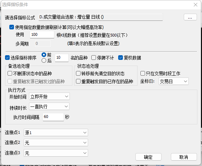Expand the 连接点2 dropdown
This screenshot has height=166, width=202.
(x=56, y=143)
